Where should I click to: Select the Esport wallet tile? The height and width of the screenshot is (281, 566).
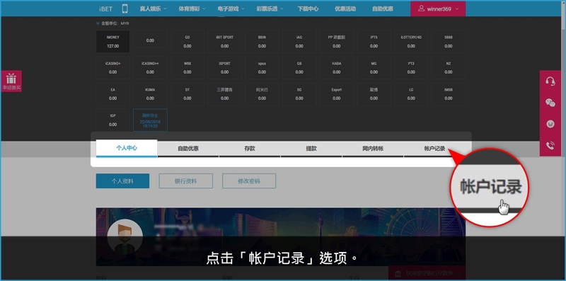pyautogui.click(x=337, y=94)
